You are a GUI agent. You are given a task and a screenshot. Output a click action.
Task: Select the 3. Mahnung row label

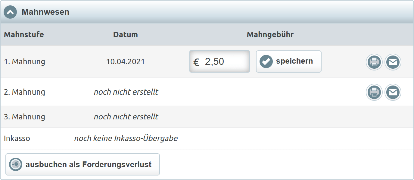pos(24,117)
